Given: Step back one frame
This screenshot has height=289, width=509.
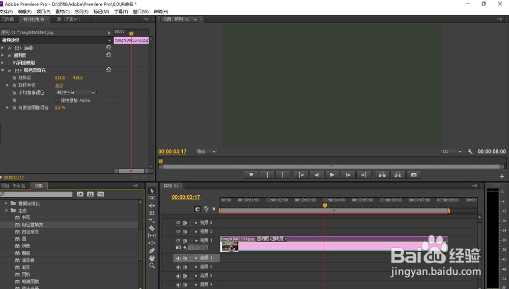Looking at the screenshot, I should click(317, 175).
